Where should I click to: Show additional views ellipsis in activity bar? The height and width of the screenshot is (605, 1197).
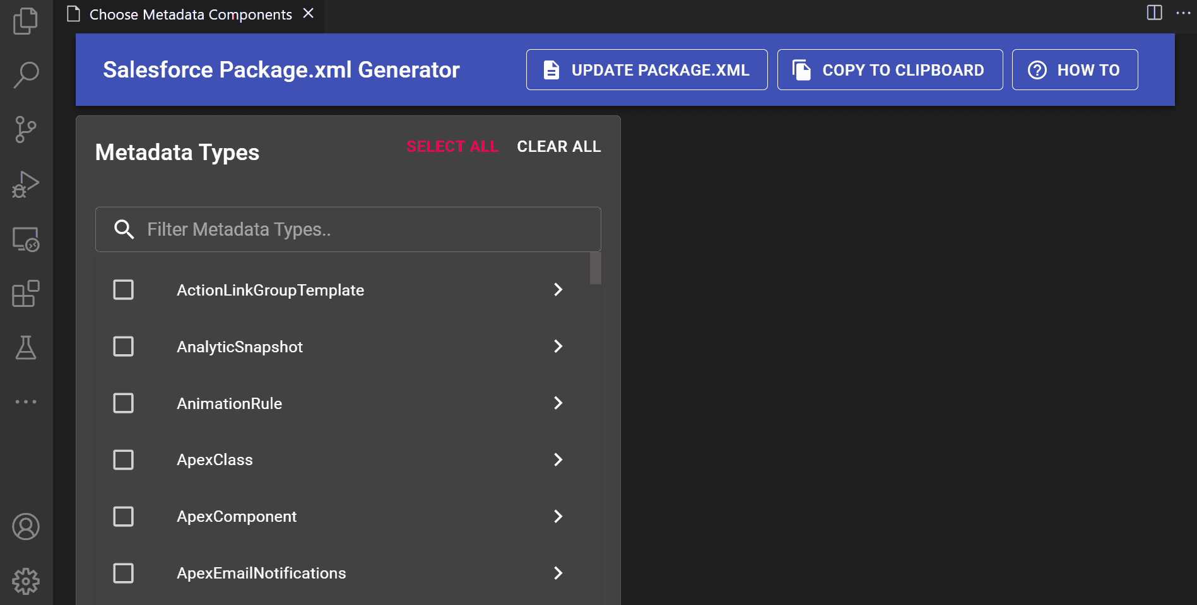pos(26,401)
